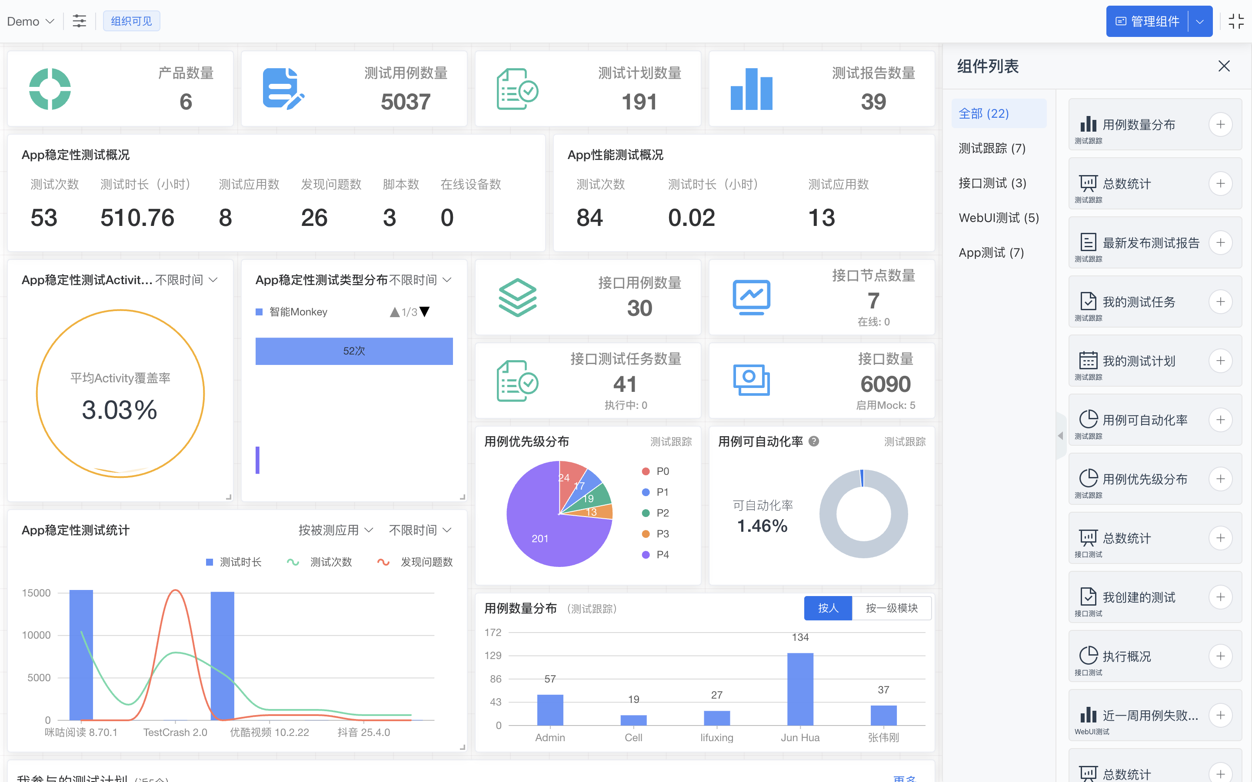Screen dimensions: 1252x782
Task: Open the 按被测应用 dropdown
Action: [336, 530]
